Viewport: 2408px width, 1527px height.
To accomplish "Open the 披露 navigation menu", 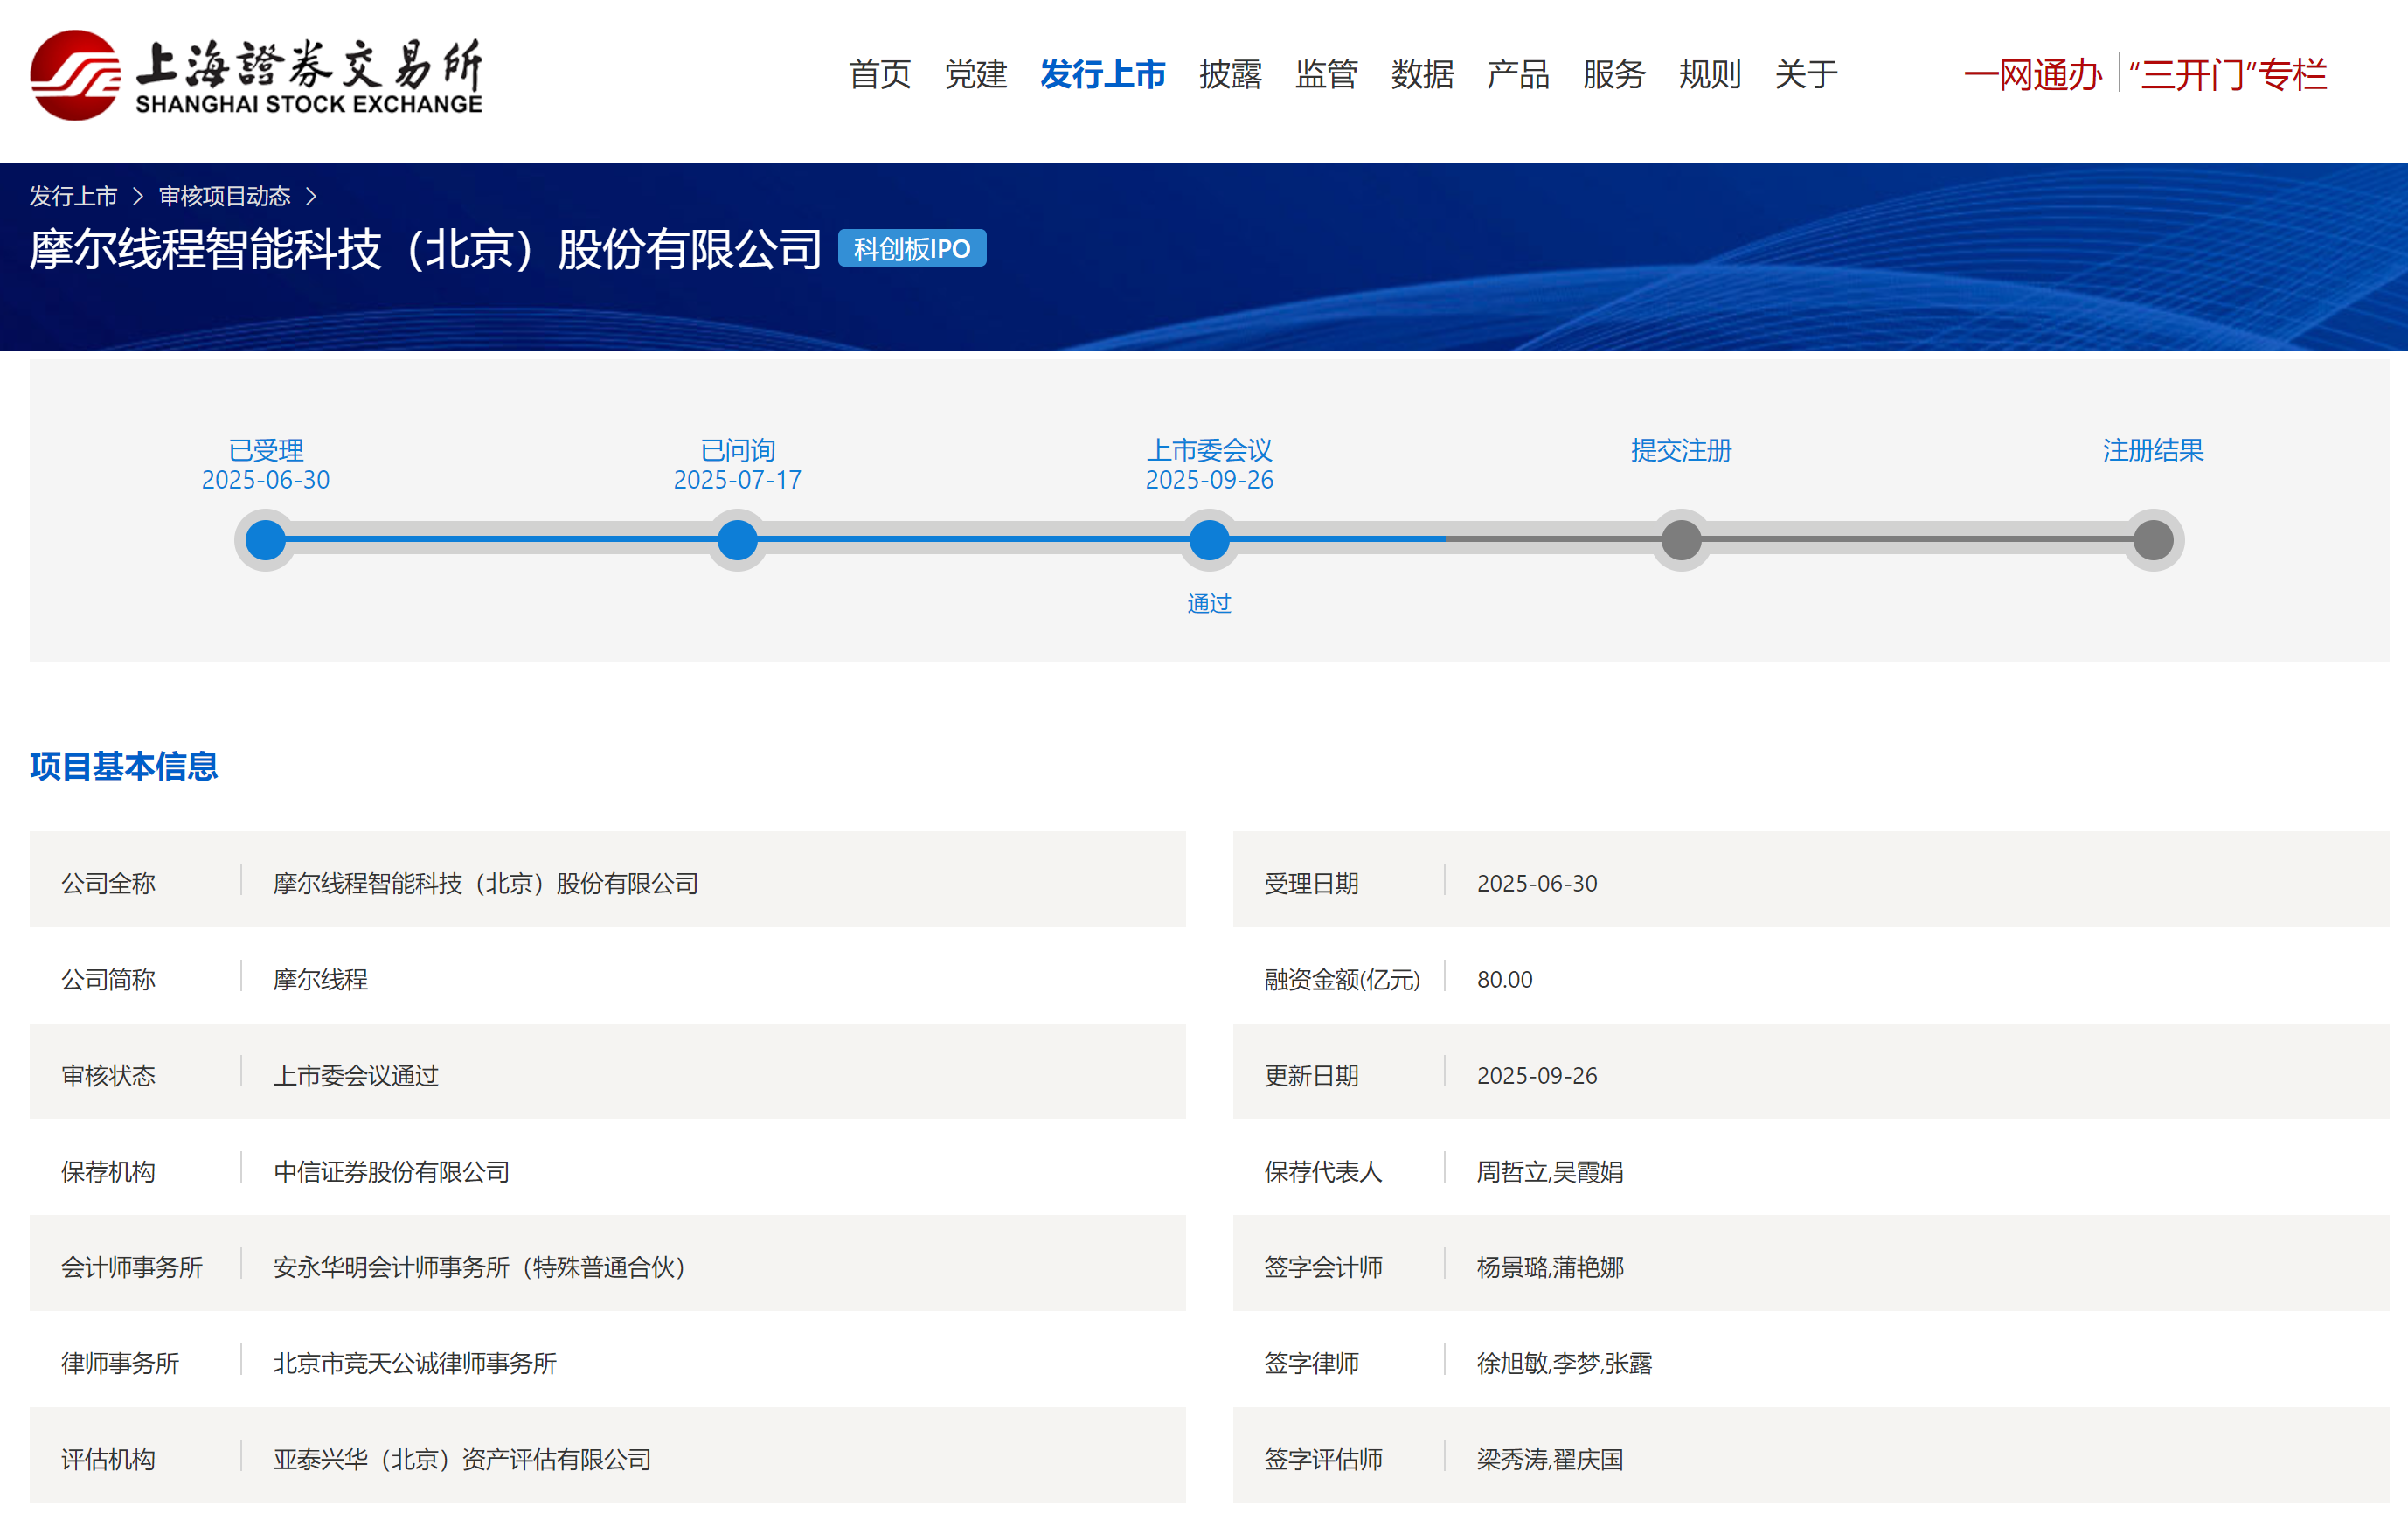I will pyautogui.click(x=1230, y=74).
